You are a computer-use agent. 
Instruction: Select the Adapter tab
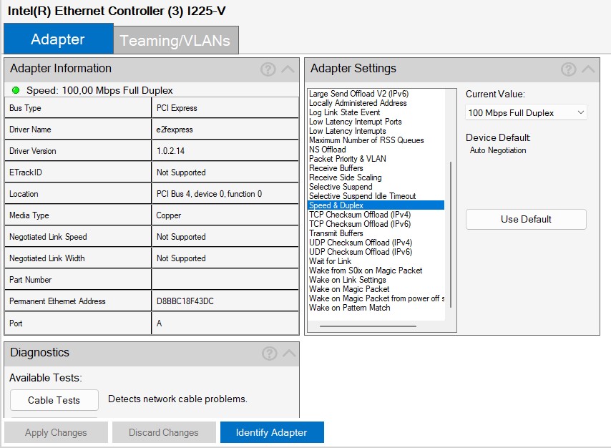(58, 39)
